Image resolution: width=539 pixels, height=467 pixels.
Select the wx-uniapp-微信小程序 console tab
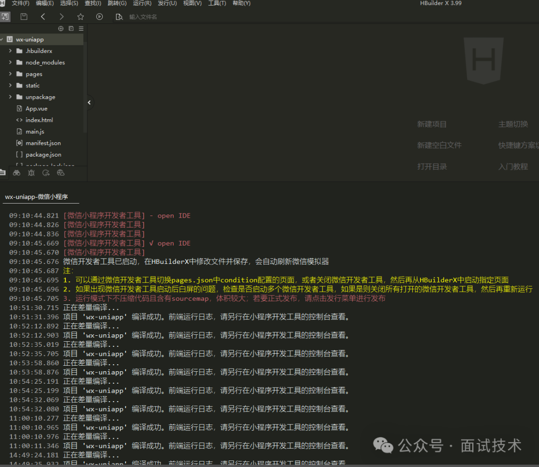(x=36, y=197)
